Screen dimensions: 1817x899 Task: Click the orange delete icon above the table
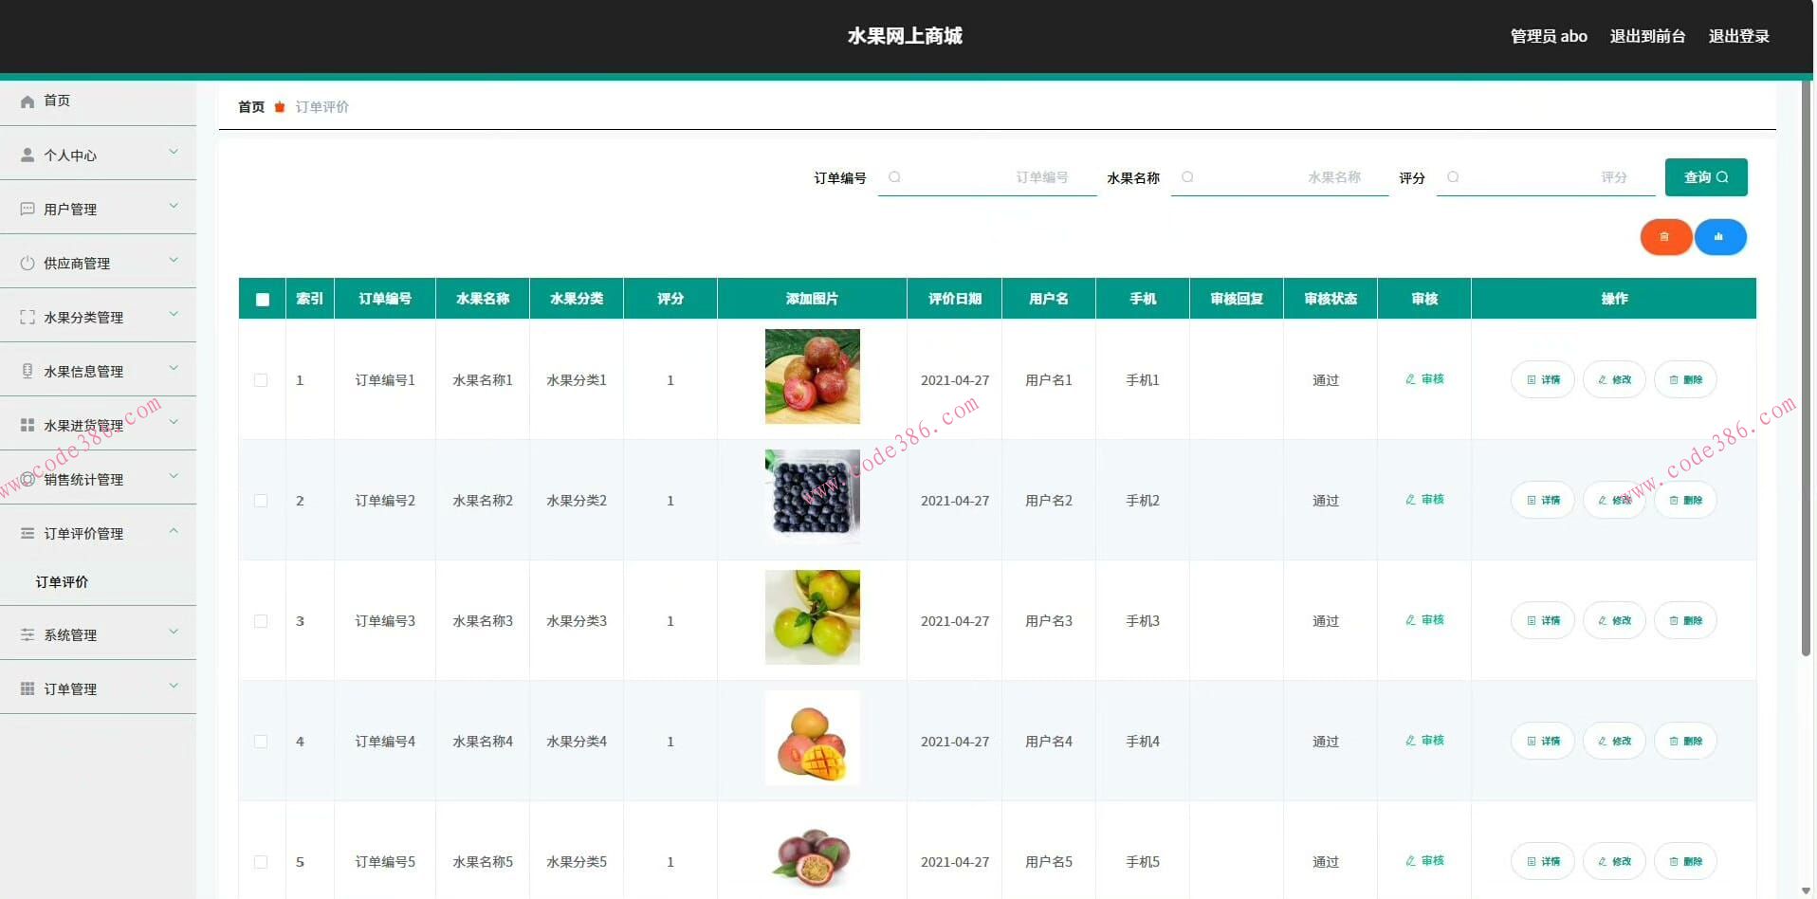click(x=1665, y=237)
